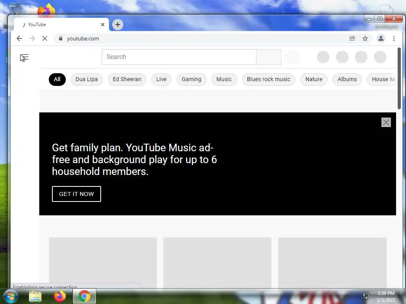Bookmark this page with the star icon
This screenshot has width=406, height=304.
[x=365, y=38]
